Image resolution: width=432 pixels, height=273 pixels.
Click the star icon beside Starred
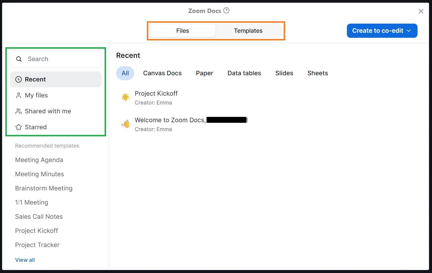tap(19, 127)
